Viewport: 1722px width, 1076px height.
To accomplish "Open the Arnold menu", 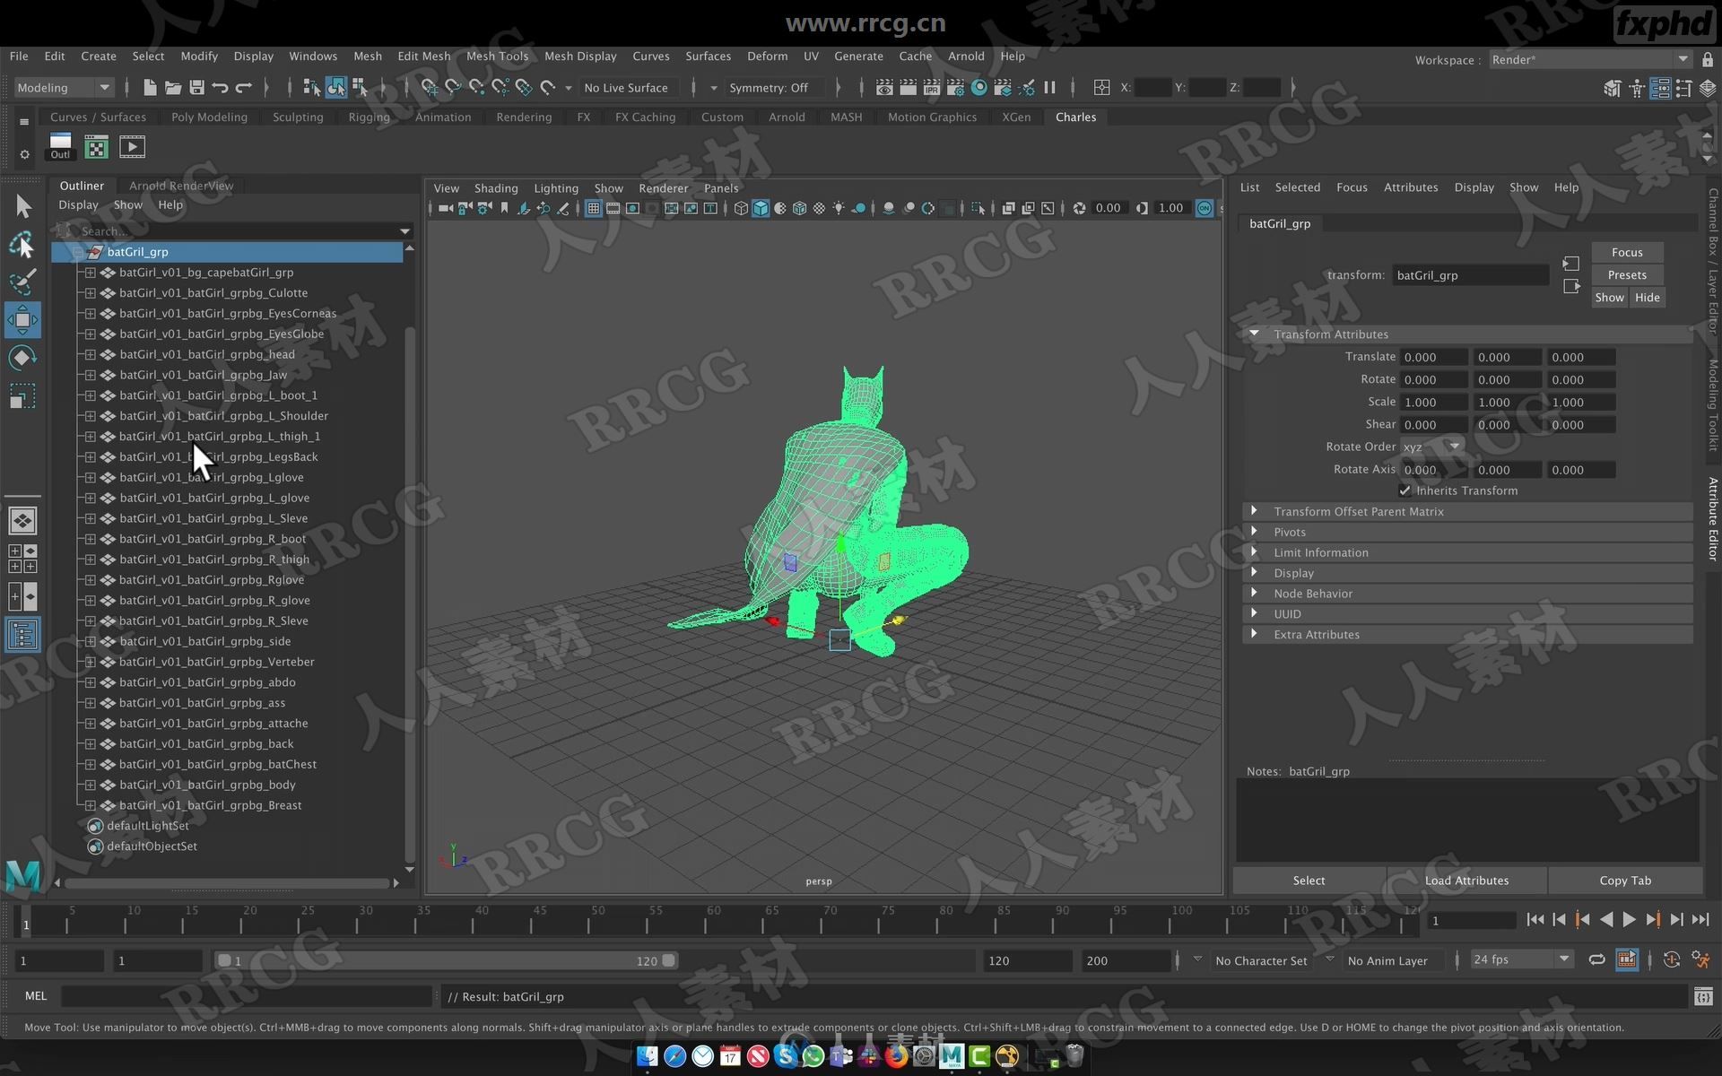I will pos(966,56).
